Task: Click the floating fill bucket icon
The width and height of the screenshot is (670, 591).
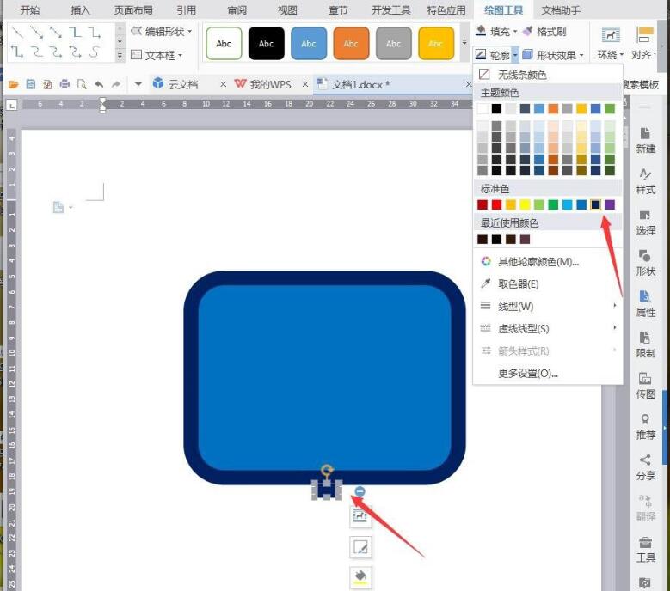Action: (360, 577)
